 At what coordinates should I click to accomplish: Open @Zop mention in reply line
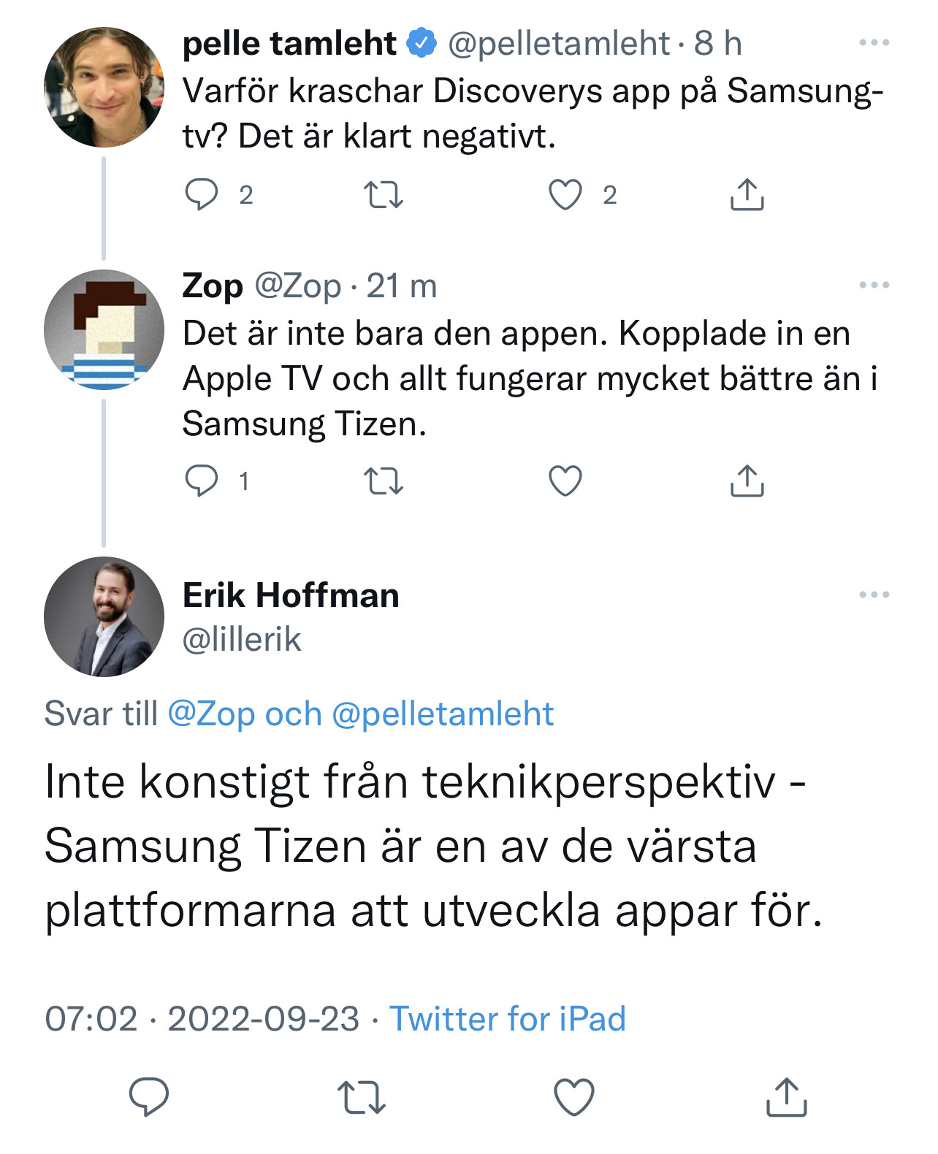pos(211,714)
